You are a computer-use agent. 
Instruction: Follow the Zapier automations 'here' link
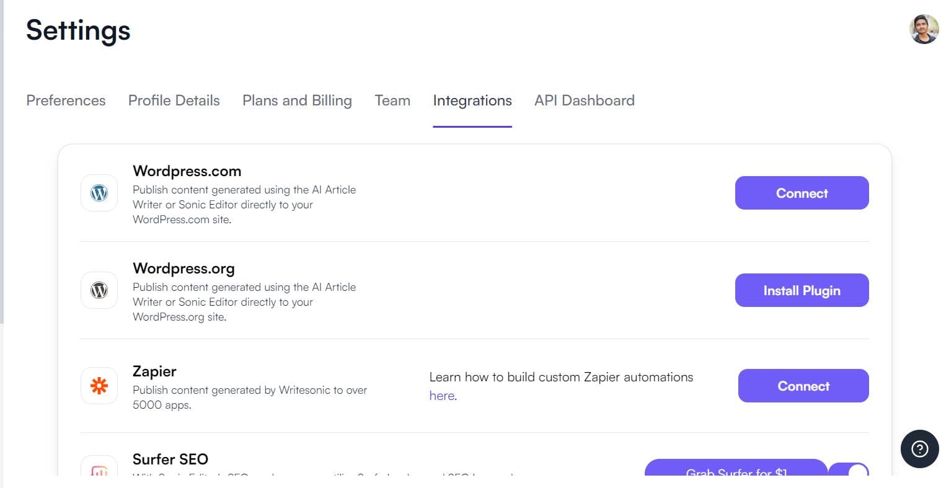coord(442,396)
